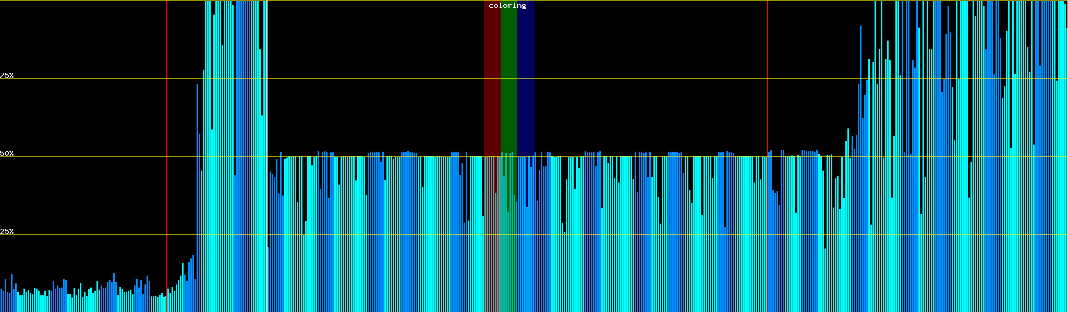Click the white "coloring" label text
1068x312 pixels.
[x=507, y=6]
